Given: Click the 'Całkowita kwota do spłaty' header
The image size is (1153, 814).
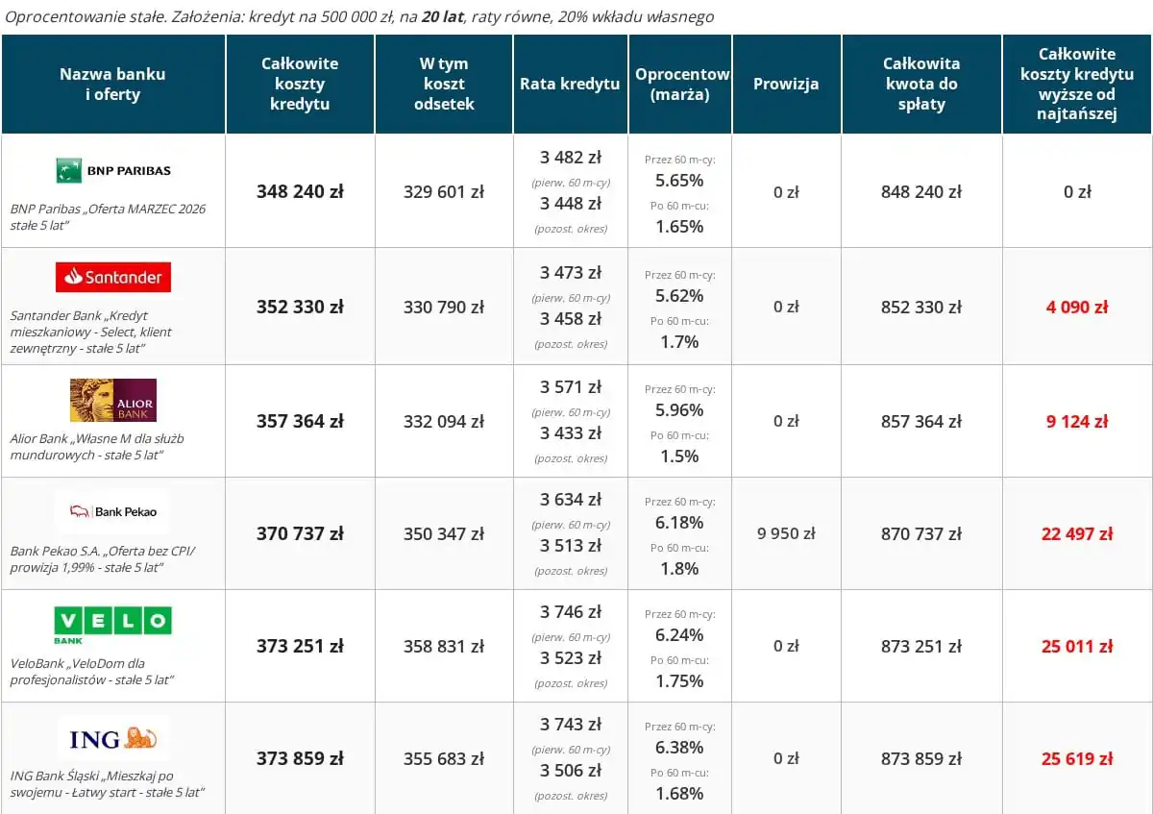Looking at the screenshot, I should [921, 84].
